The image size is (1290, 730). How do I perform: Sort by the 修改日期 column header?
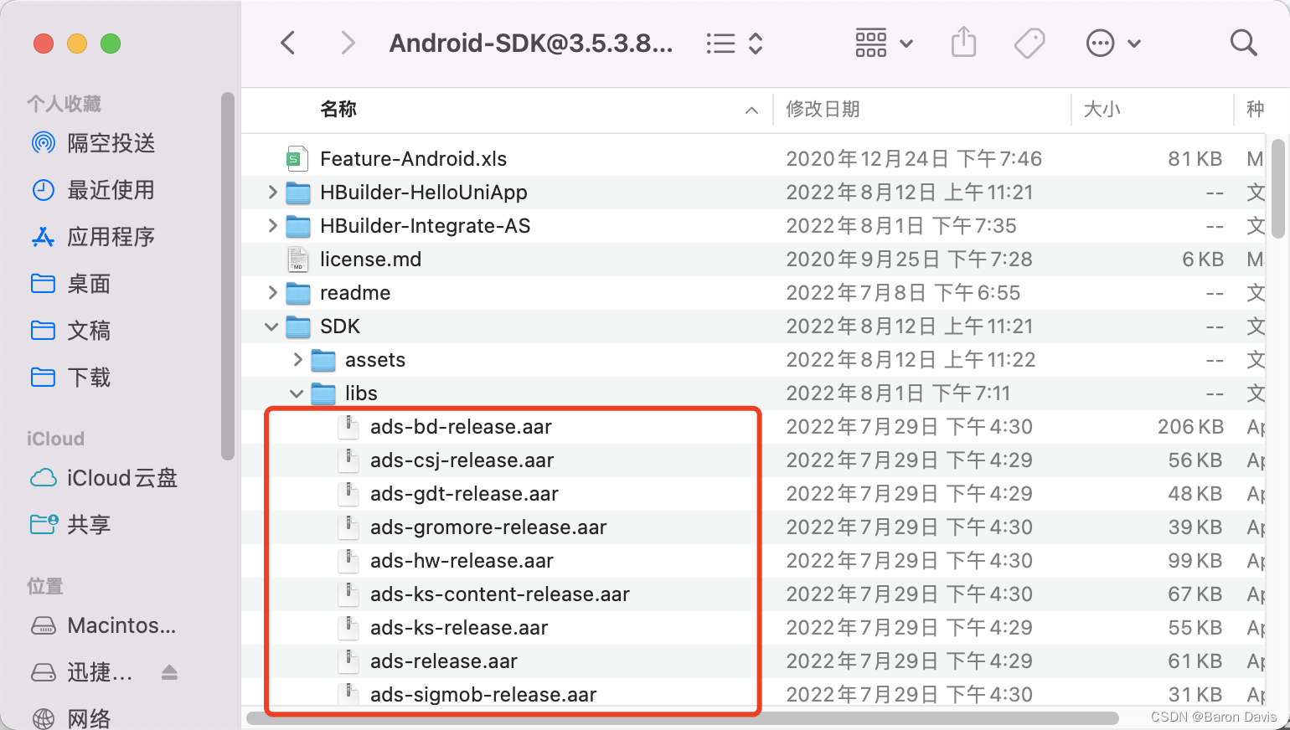click(823, 110)
